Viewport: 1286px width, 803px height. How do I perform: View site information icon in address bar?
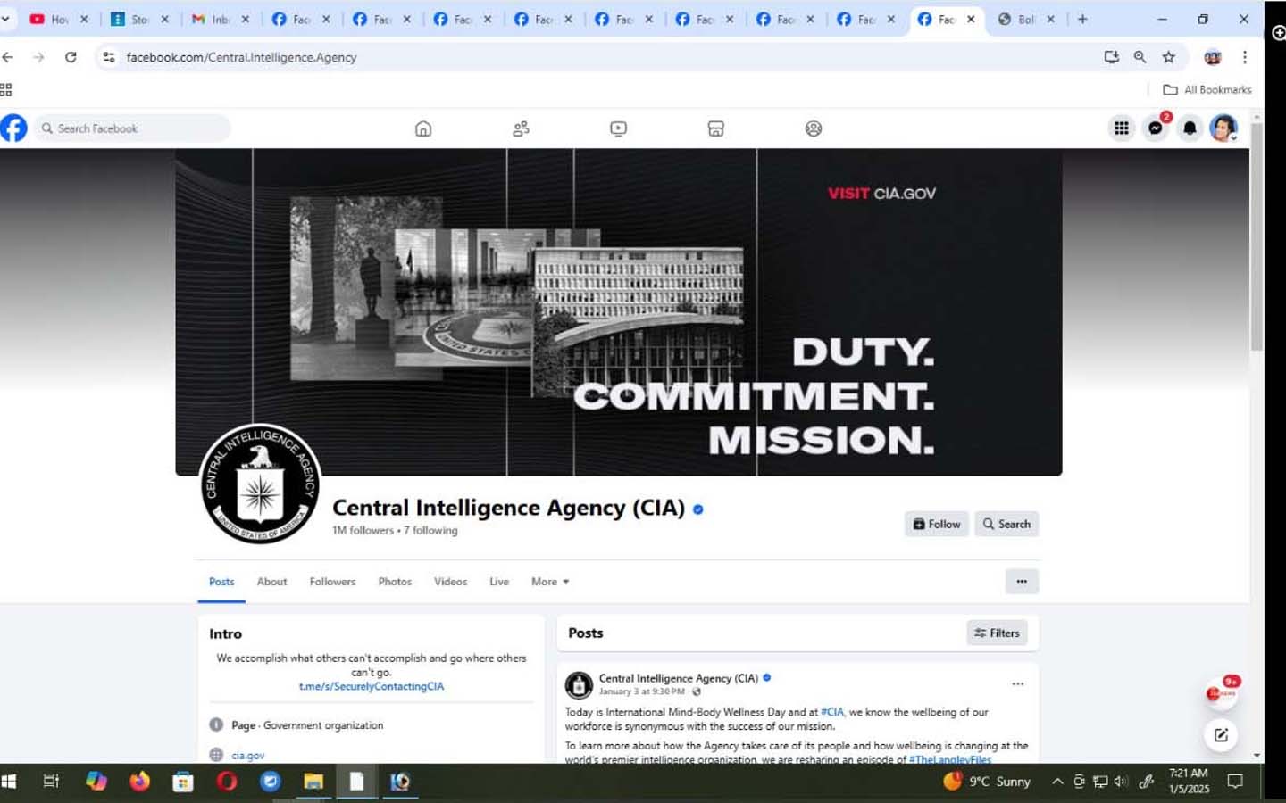coord(108,57)
